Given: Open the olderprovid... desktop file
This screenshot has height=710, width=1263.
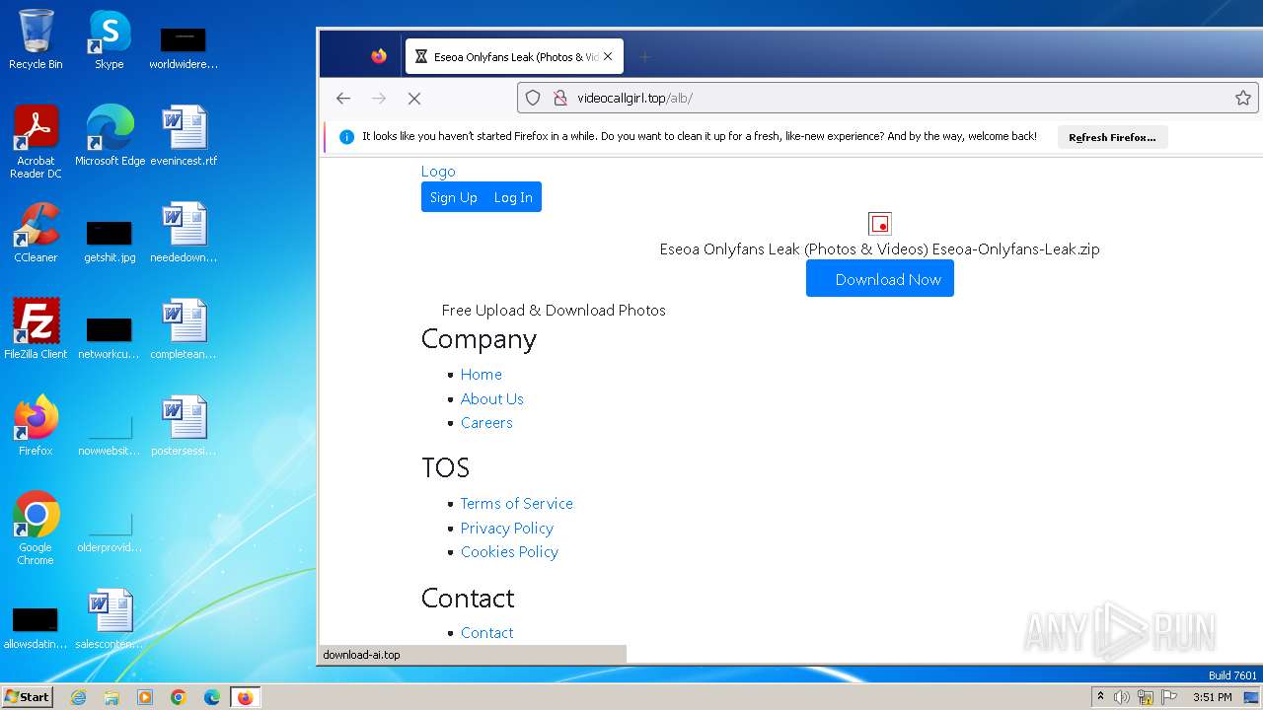Looking at the screenshot, I should pos(110,531).
